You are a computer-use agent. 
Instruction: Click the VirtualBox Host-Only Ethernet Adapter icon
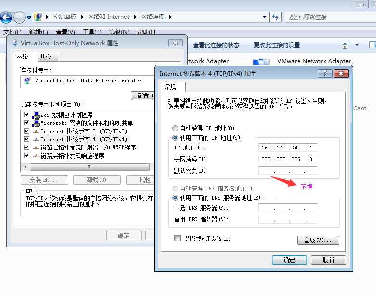point(27,80)
